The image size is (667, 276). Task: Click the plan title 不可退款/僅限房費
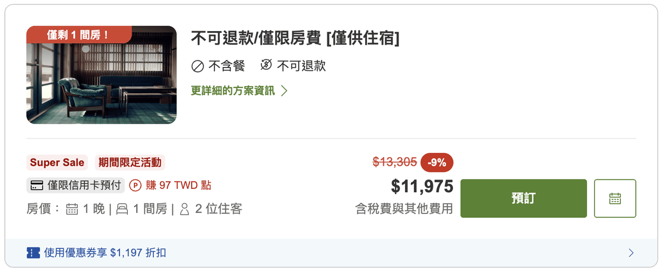pos(256,38)
